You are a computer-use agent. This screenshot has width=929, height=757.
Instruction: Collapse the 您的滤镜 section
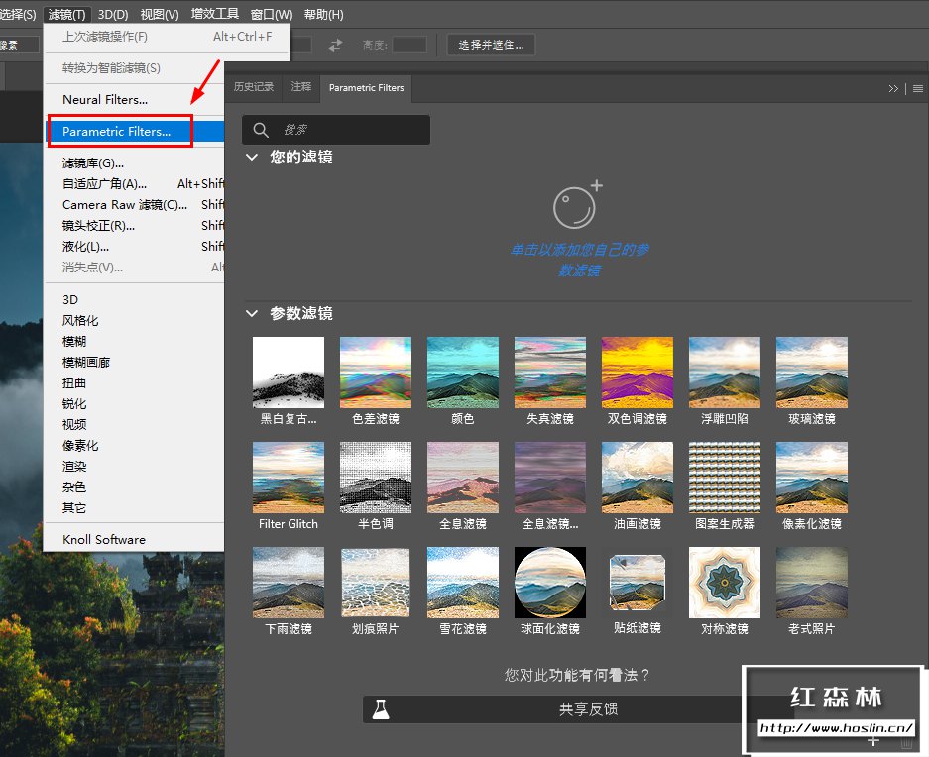point(252,157)
